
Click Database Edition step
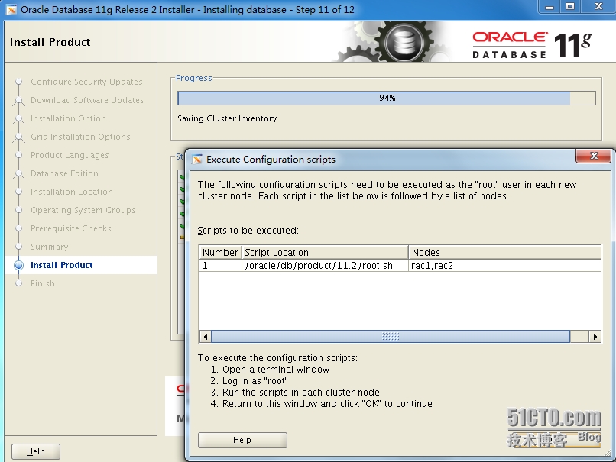(x=64, y=173)
